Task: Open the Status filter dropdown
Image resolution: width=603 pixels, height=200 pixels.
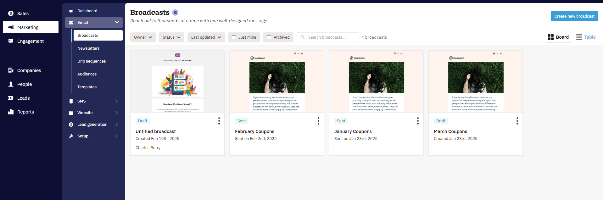Action: (x=171, y=37)
